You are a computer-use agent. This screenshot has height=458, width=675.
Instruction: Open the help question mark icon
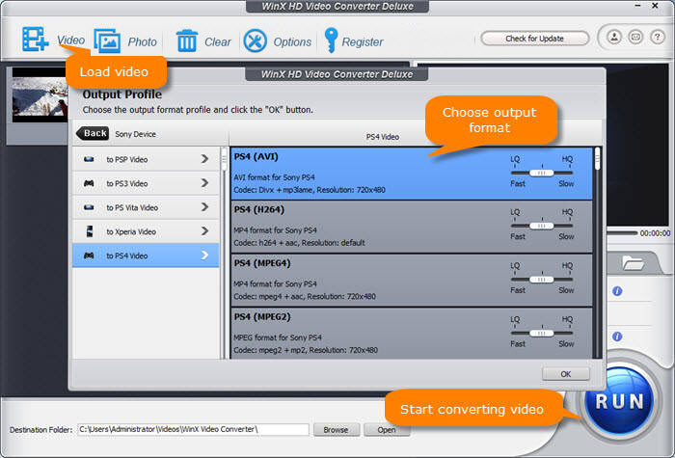point(657,37)
